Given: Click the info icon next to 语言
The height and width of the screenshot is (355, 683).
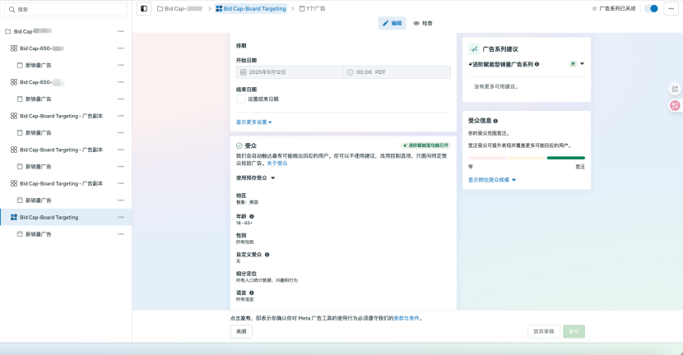Looking at the screenshot, I should pos(251,293).
